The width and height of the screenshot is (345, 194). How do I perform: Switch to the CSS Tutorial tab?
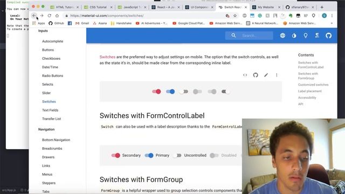tap(98, 7)
